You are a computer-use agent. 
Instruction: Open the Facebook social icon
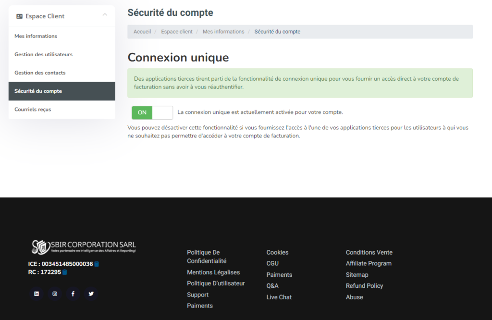[x=73, y=294]
